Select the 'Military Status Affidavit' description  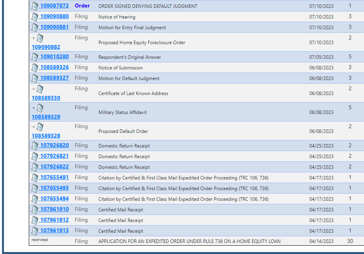pyautogui.click(x=123, y=112)
